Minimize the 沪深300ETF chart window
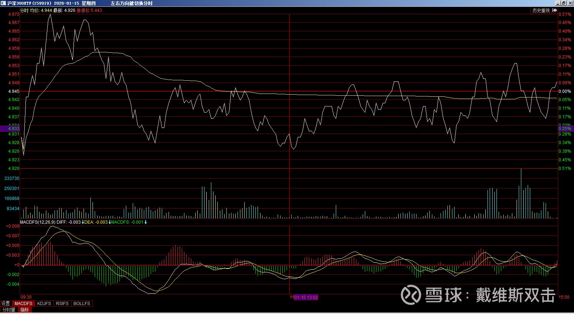 (557, 3)
